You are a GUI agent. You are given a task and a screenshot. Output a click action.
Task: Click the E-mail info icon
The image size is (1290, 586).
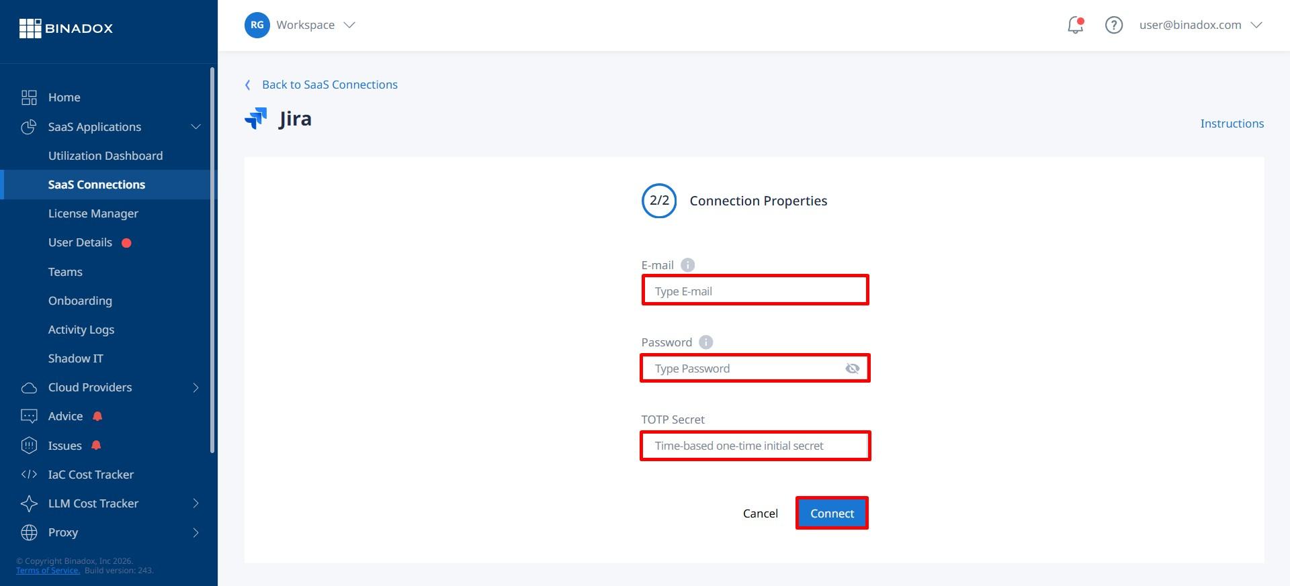(687, 265)
